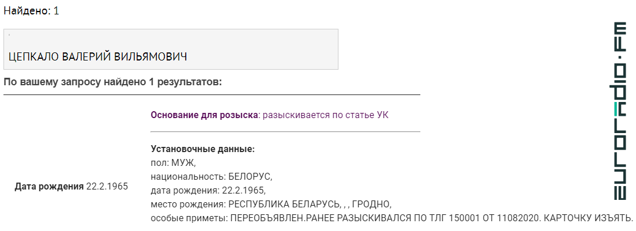Click the КАРТОЧКУ ИЗЪЯТЬ text
The width and height of the screenshot is (636, 231).
pyautogui.click(x=588, y=218)
